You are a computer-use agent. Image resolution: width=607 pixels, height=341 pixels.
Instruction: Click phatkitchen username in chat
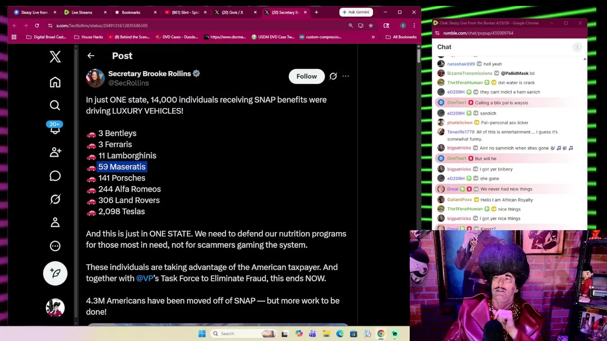[460, 123]
